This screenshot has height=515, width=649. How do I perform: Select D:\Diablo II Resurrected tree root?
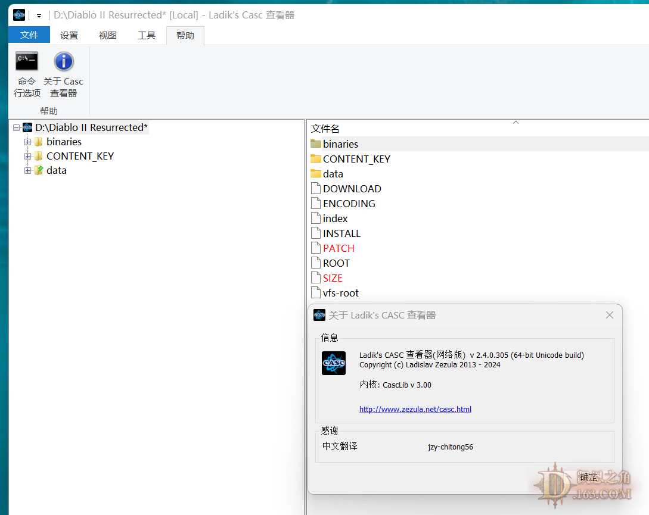91,127
